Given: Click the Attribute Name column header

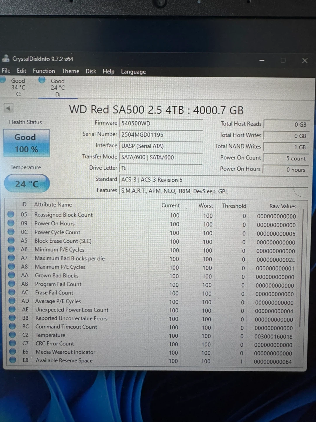Looking at the screenshot, I should [53, 205].
